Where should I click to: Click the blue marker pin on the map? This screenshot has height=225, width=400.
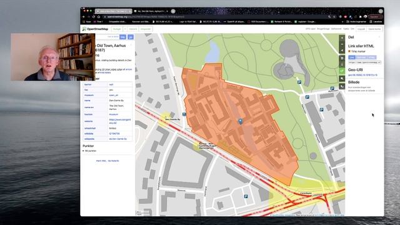(x=240, y=121)
